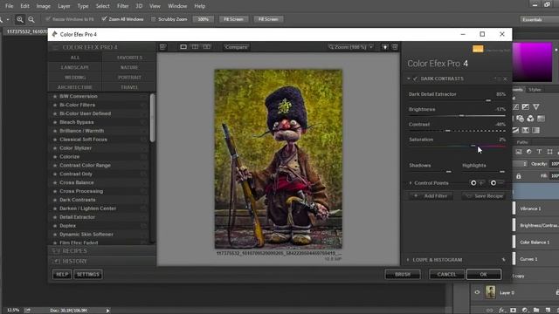Toggle Zoom All Windows checkbox
The height and width of the screenshot is (314, 559).
pos(104,19)
